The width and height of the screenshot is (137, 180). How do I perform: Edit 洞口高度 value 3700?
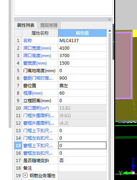(82, 56)
